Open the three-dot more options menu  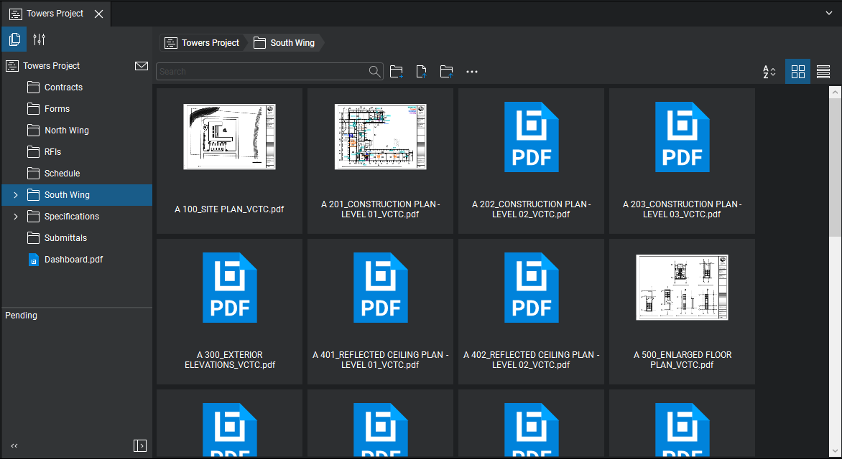point(472,72)
